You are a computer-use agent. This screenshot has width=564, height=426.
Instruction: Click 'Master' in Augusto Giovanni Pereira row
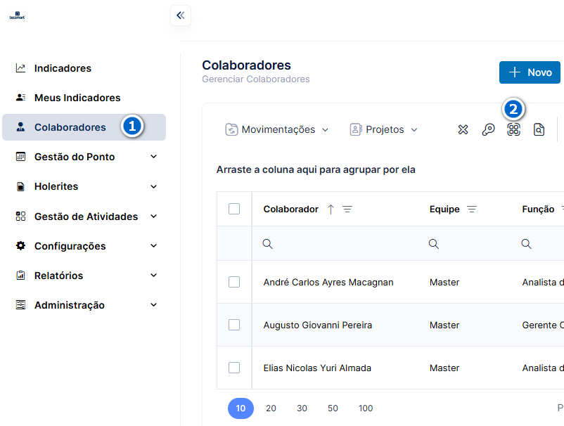444,325
